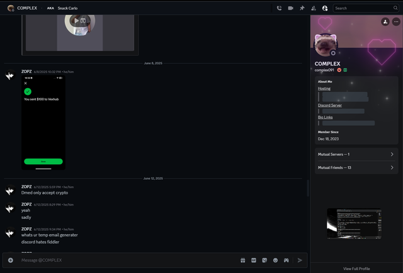Click message 'discord hates fiddler'
The height and width of the screenshot is (273, 403).
click(x=40, y=242)
